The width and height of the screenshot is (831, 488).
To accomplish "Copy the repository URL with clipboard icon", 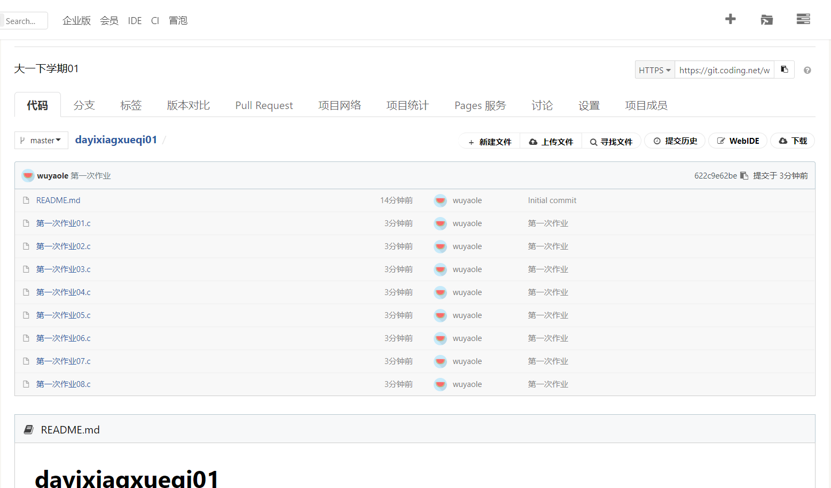I will coord(785,69).
